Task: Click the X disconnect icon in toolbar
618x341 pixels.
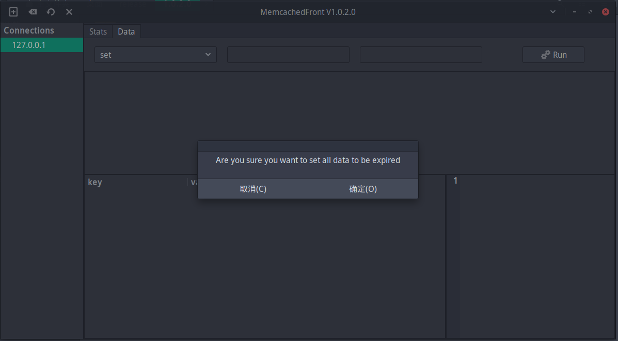Action: (69, 12)
